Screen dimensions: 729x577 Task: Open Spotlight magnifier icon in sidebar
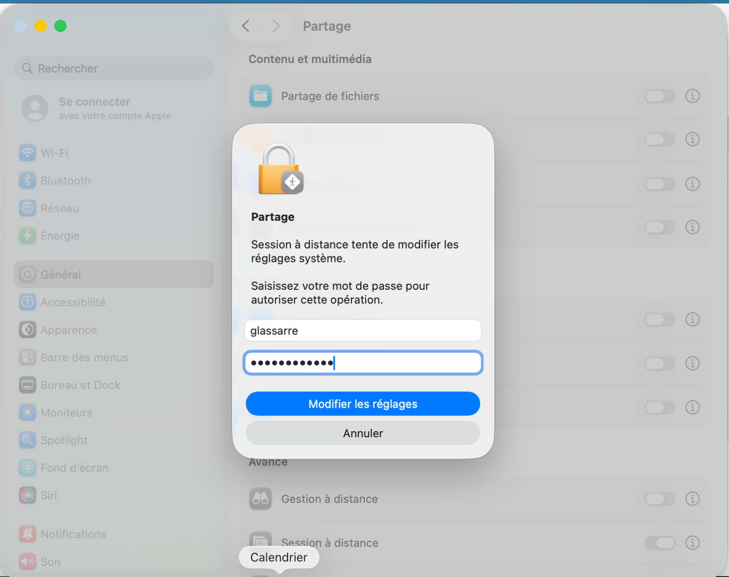27,440
